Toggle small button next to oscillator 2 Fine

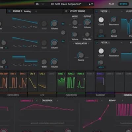pos(6,48)
